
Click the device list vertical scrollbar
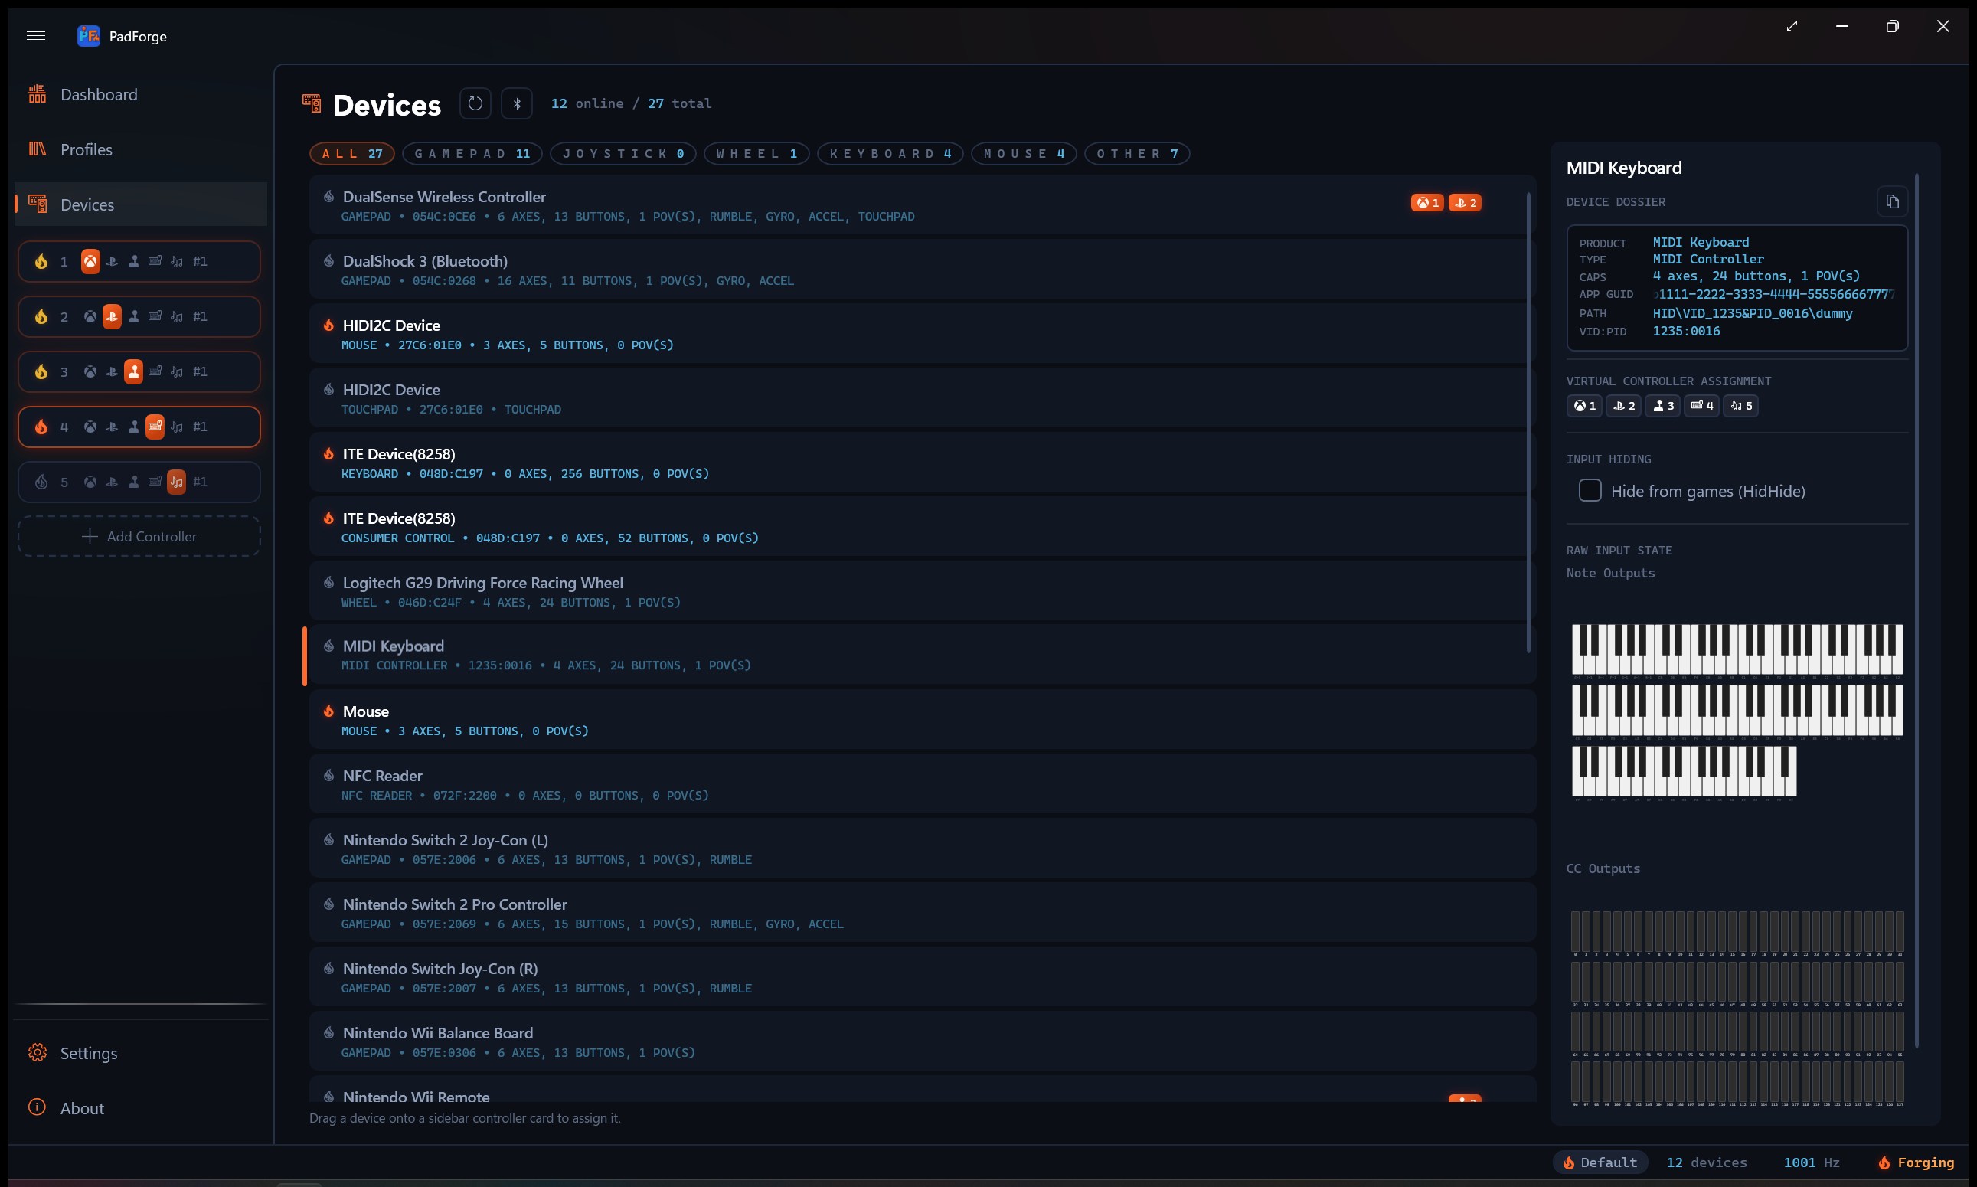[x=1528, y=422]
